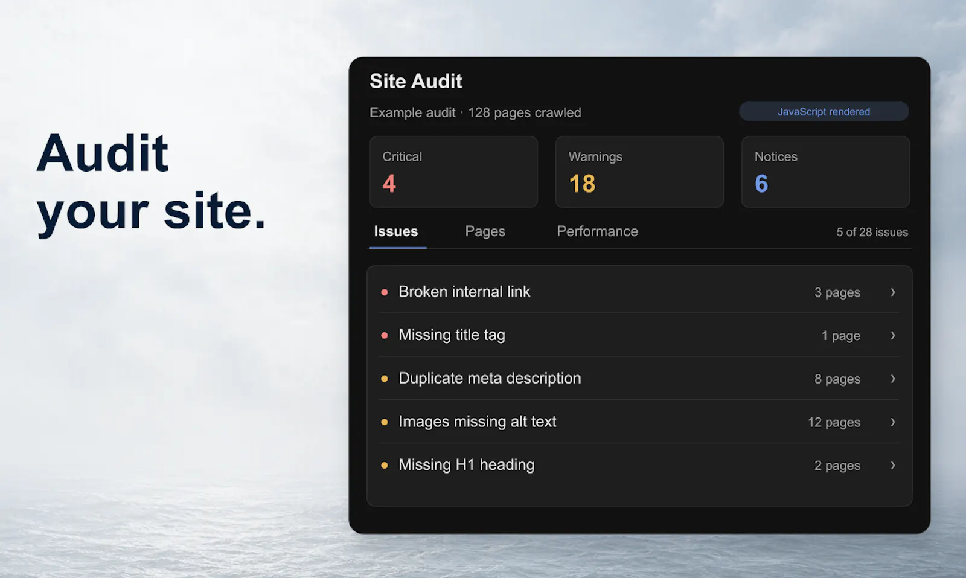Click the Site Audit heading
The height and width of the screenshot is (578, 966).
pyautogui.click(x=416, y=81)
